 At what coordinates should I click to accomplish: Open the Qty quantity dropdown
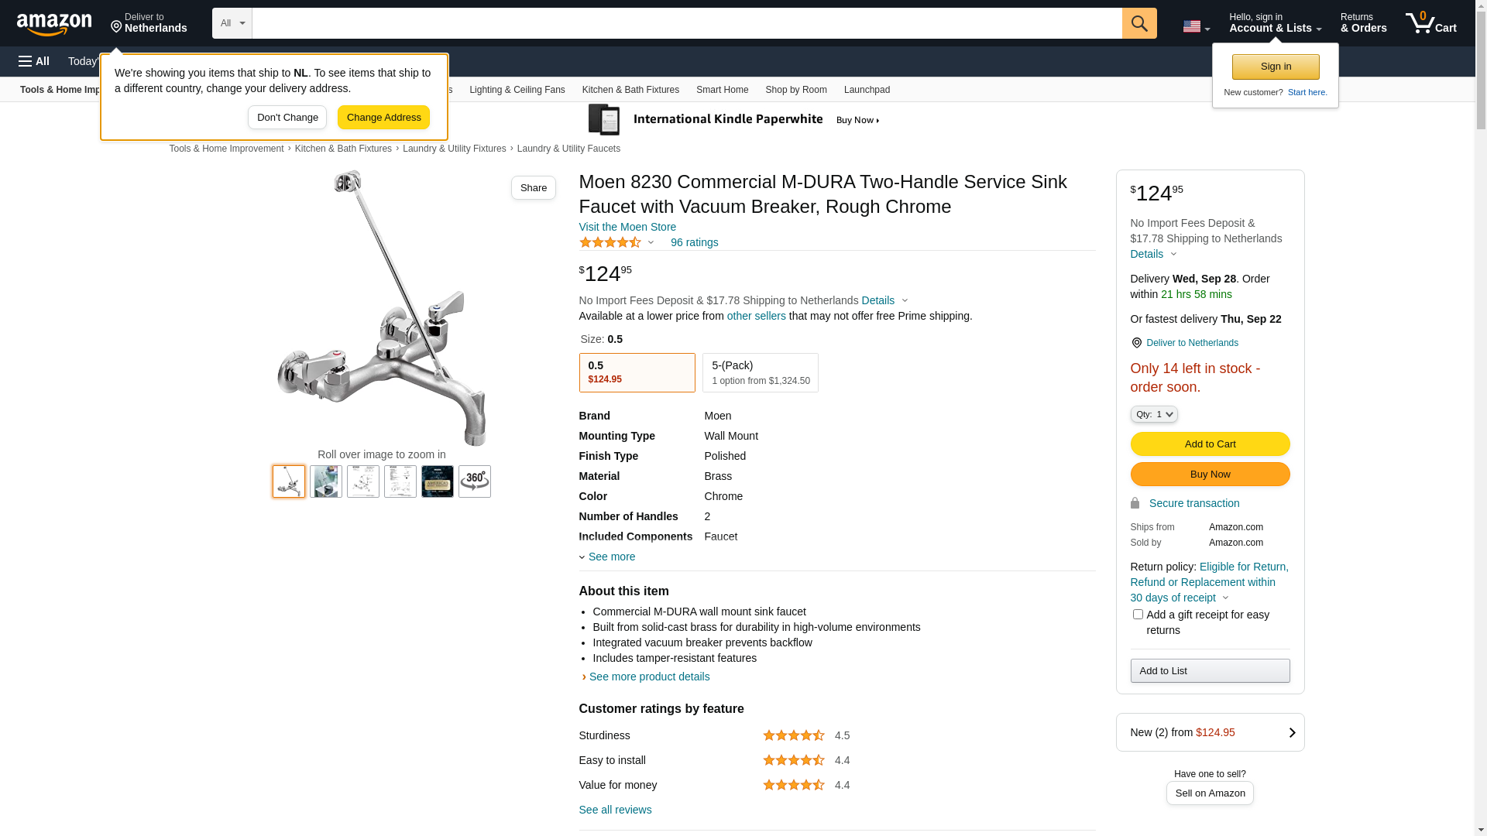(x=1153, y=415)
